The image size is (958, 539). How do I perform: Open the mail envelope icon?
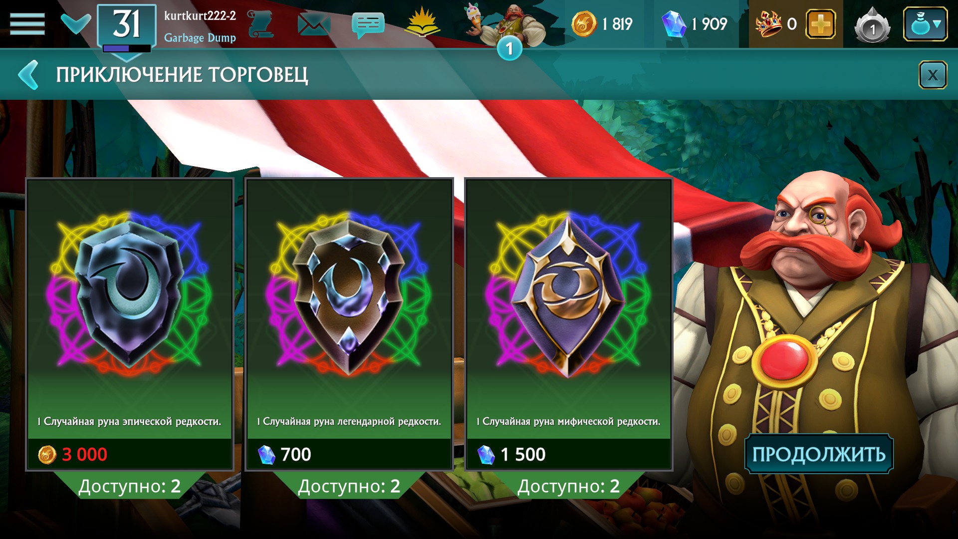point(314,24)
